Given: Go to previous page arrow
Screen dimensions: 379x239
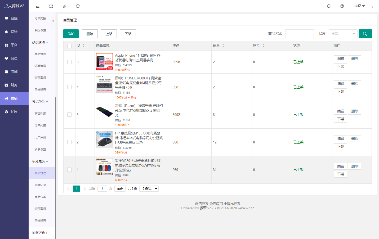Looking at the screenshot, I should (68, 188).
